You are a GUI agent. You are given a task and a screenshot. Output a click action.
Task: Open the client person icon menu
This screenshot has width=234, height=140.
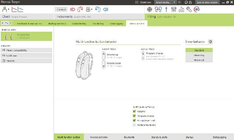[6, 9]
